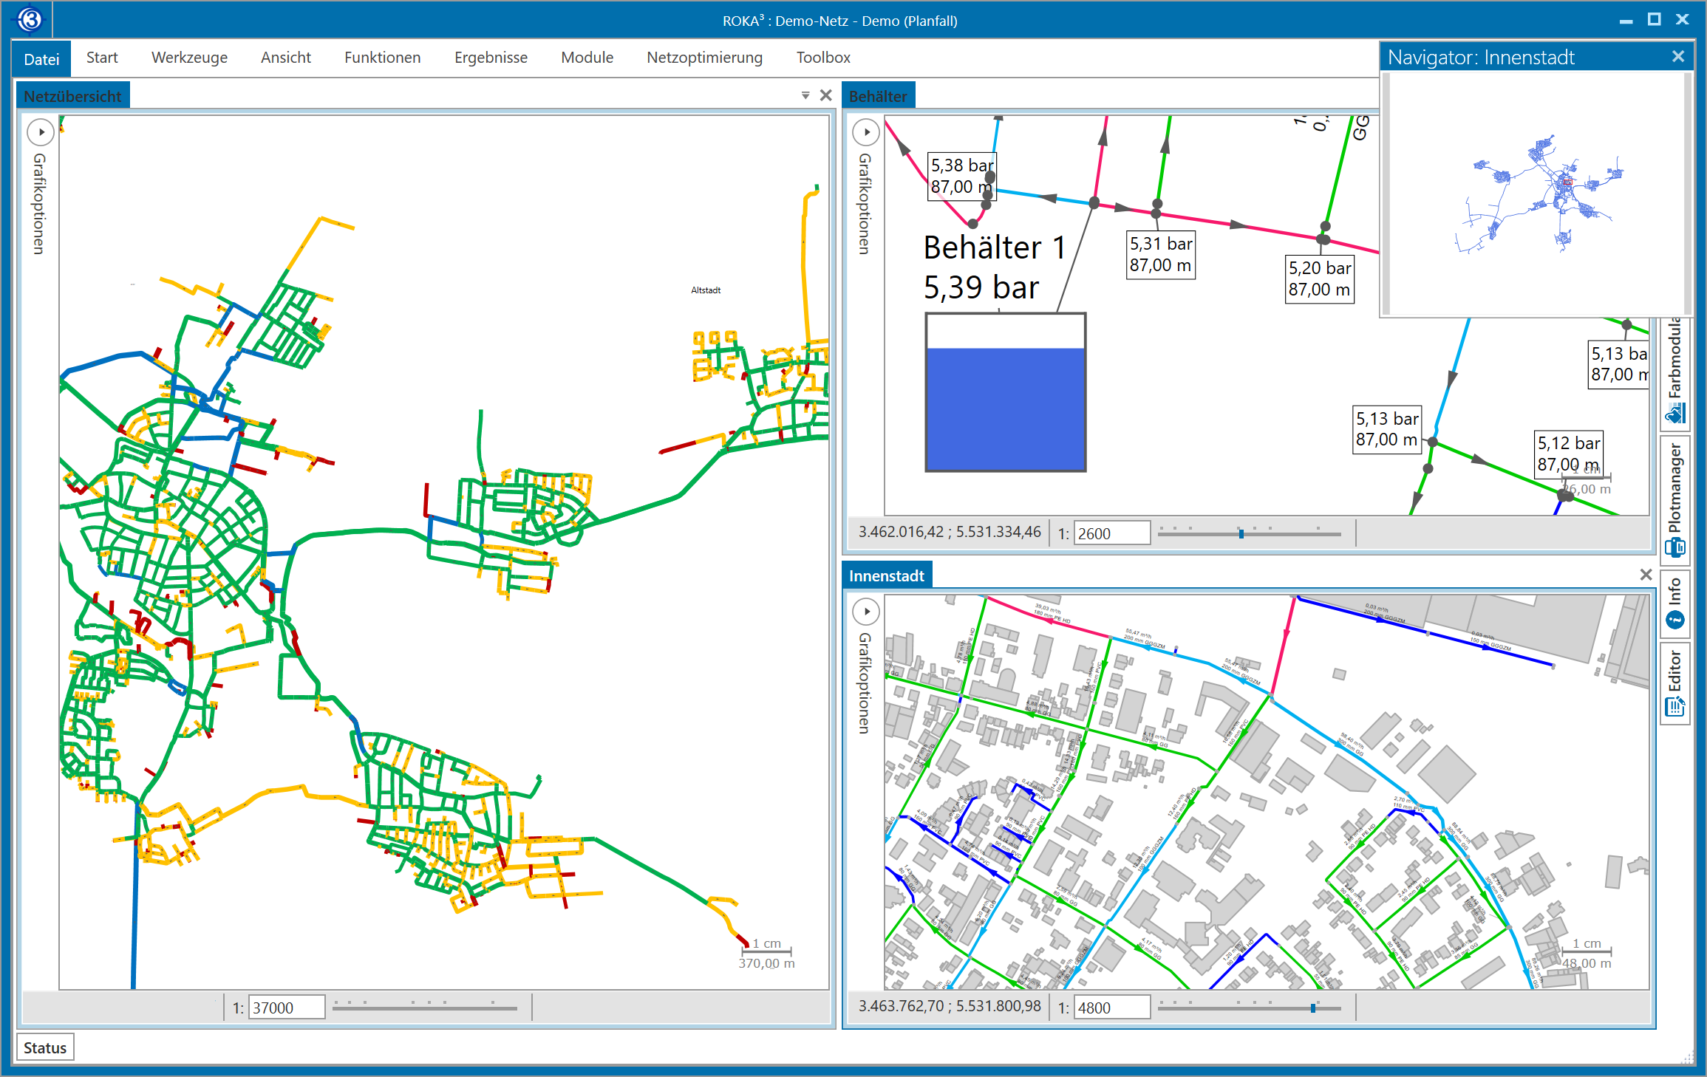Open the Netzoptimierung ribbon tab

tap(704, 58)
